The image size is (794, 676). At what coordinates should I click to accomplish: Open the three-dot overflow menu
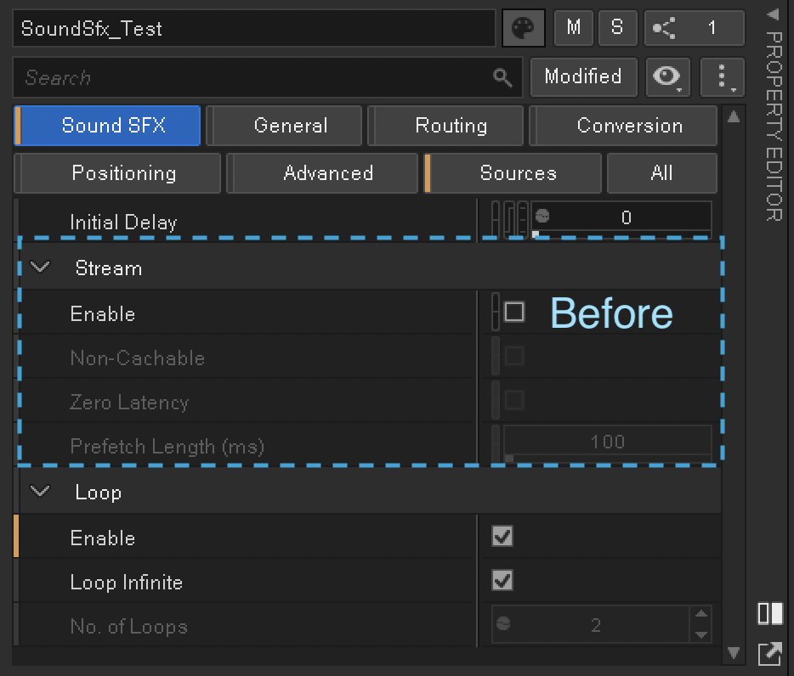click(722, 77)
